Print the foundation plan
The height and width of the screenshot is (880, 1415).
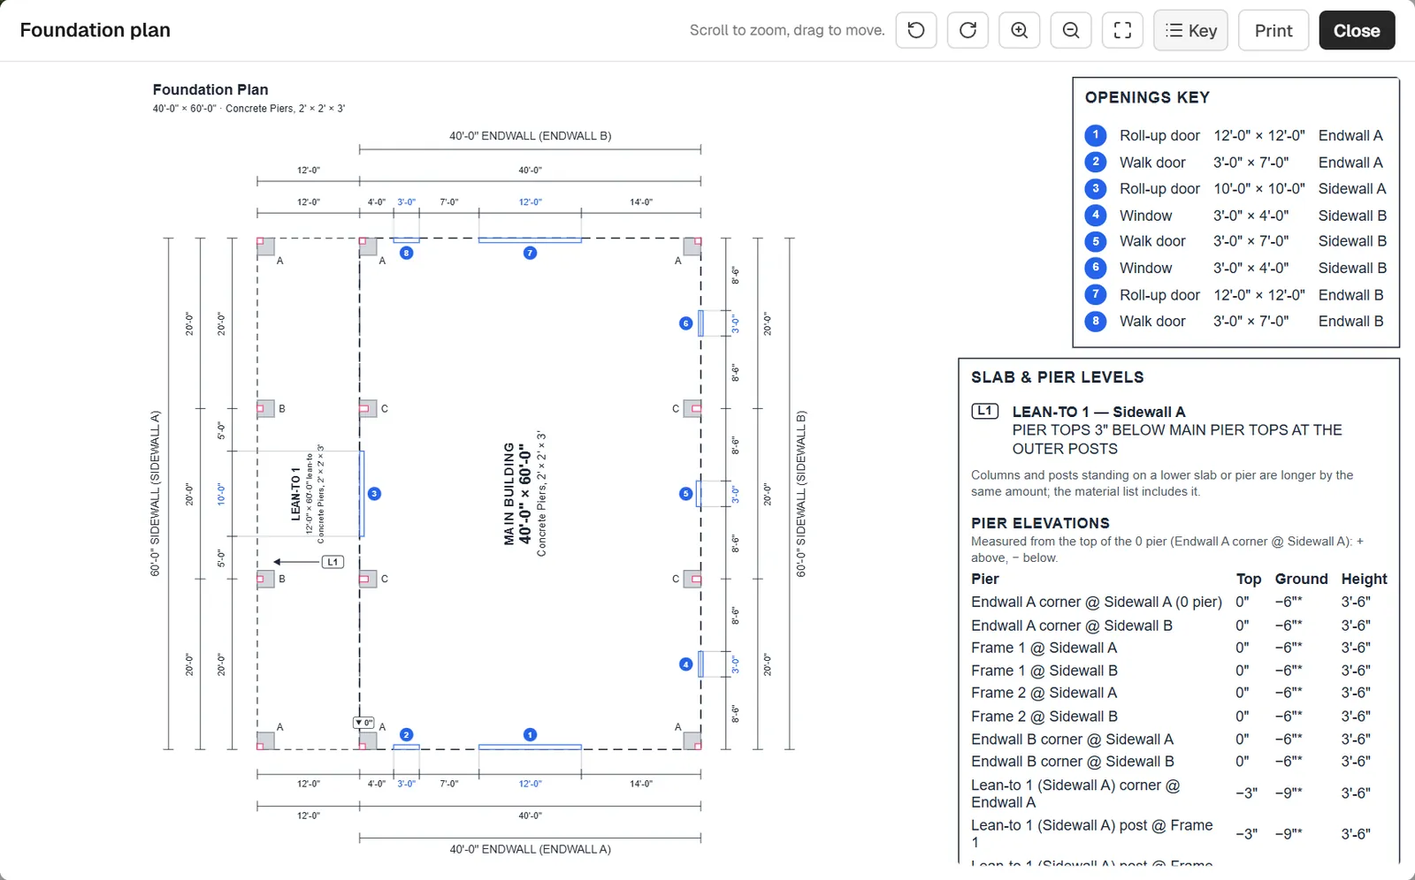(1273, 30)
